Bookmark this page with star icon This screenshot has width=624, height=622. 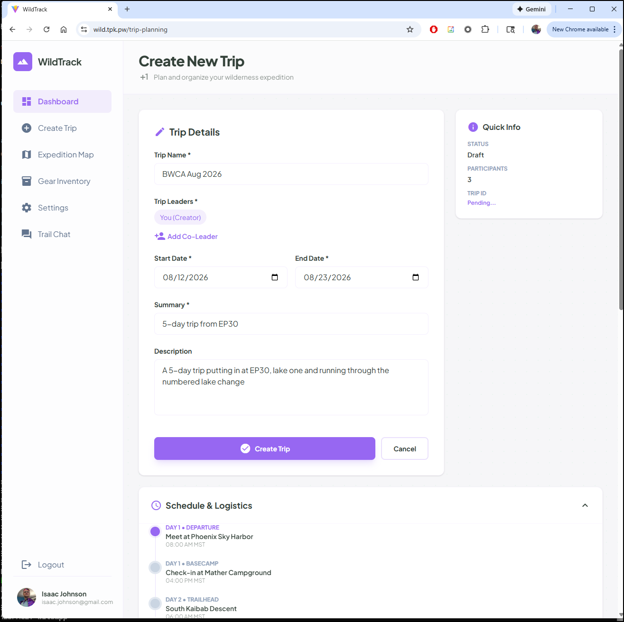[410, 29]
